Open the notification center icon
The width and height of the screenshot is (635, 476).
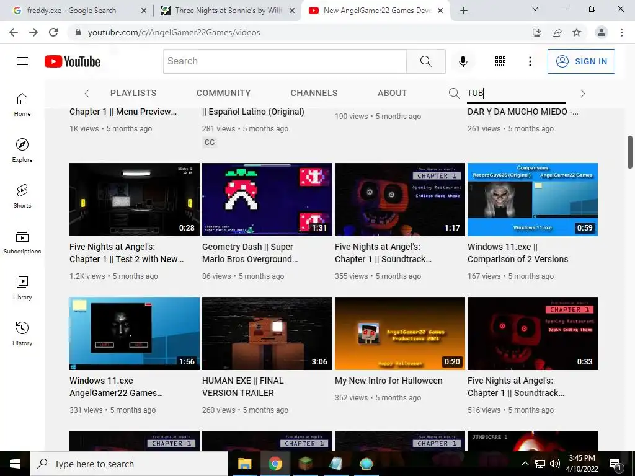pos(615,464)
